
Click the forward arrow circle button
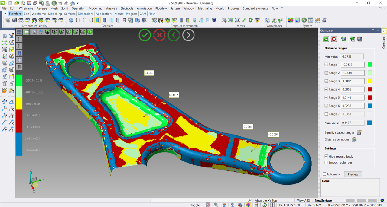click(188, 35)
